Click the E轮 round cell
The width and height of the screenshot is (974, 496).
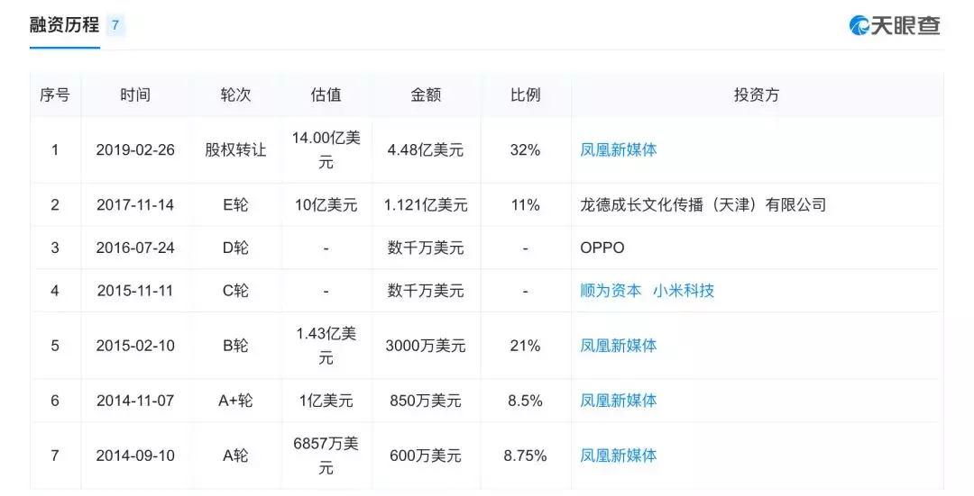tap(235, 204)
